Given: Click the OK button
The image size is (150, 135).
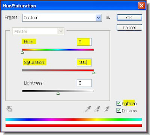Looking at the screenshot, I should point(129,18).
